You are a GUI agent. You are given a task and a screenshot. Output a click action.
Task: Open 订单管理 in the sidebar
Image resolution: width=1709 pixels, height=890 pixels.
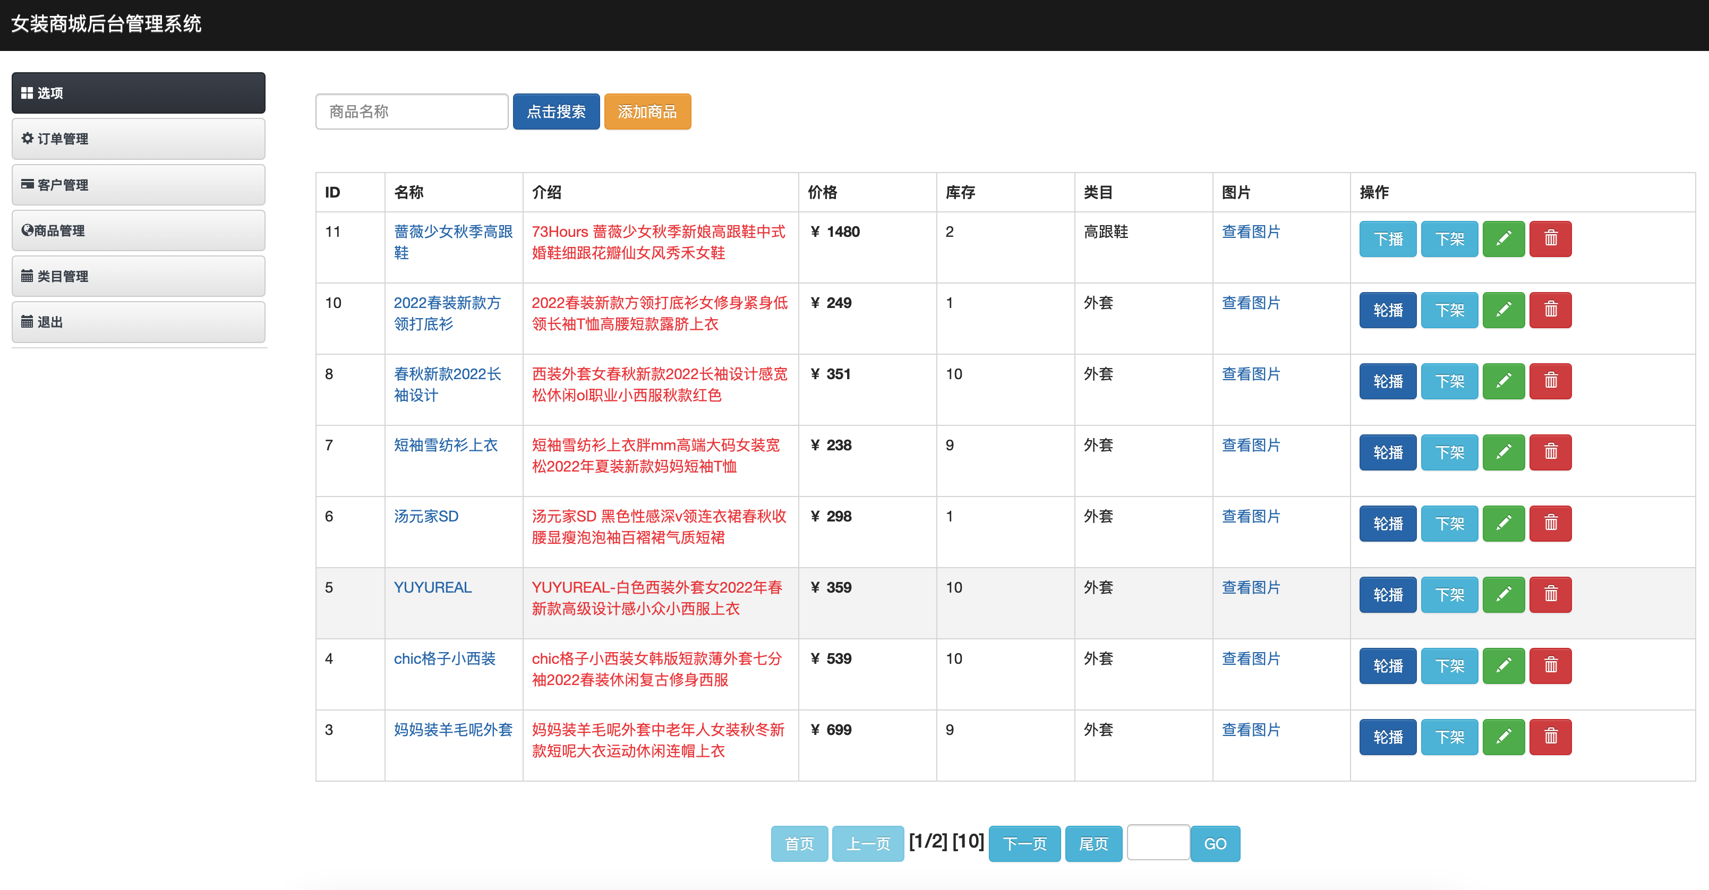coord(138,139)
